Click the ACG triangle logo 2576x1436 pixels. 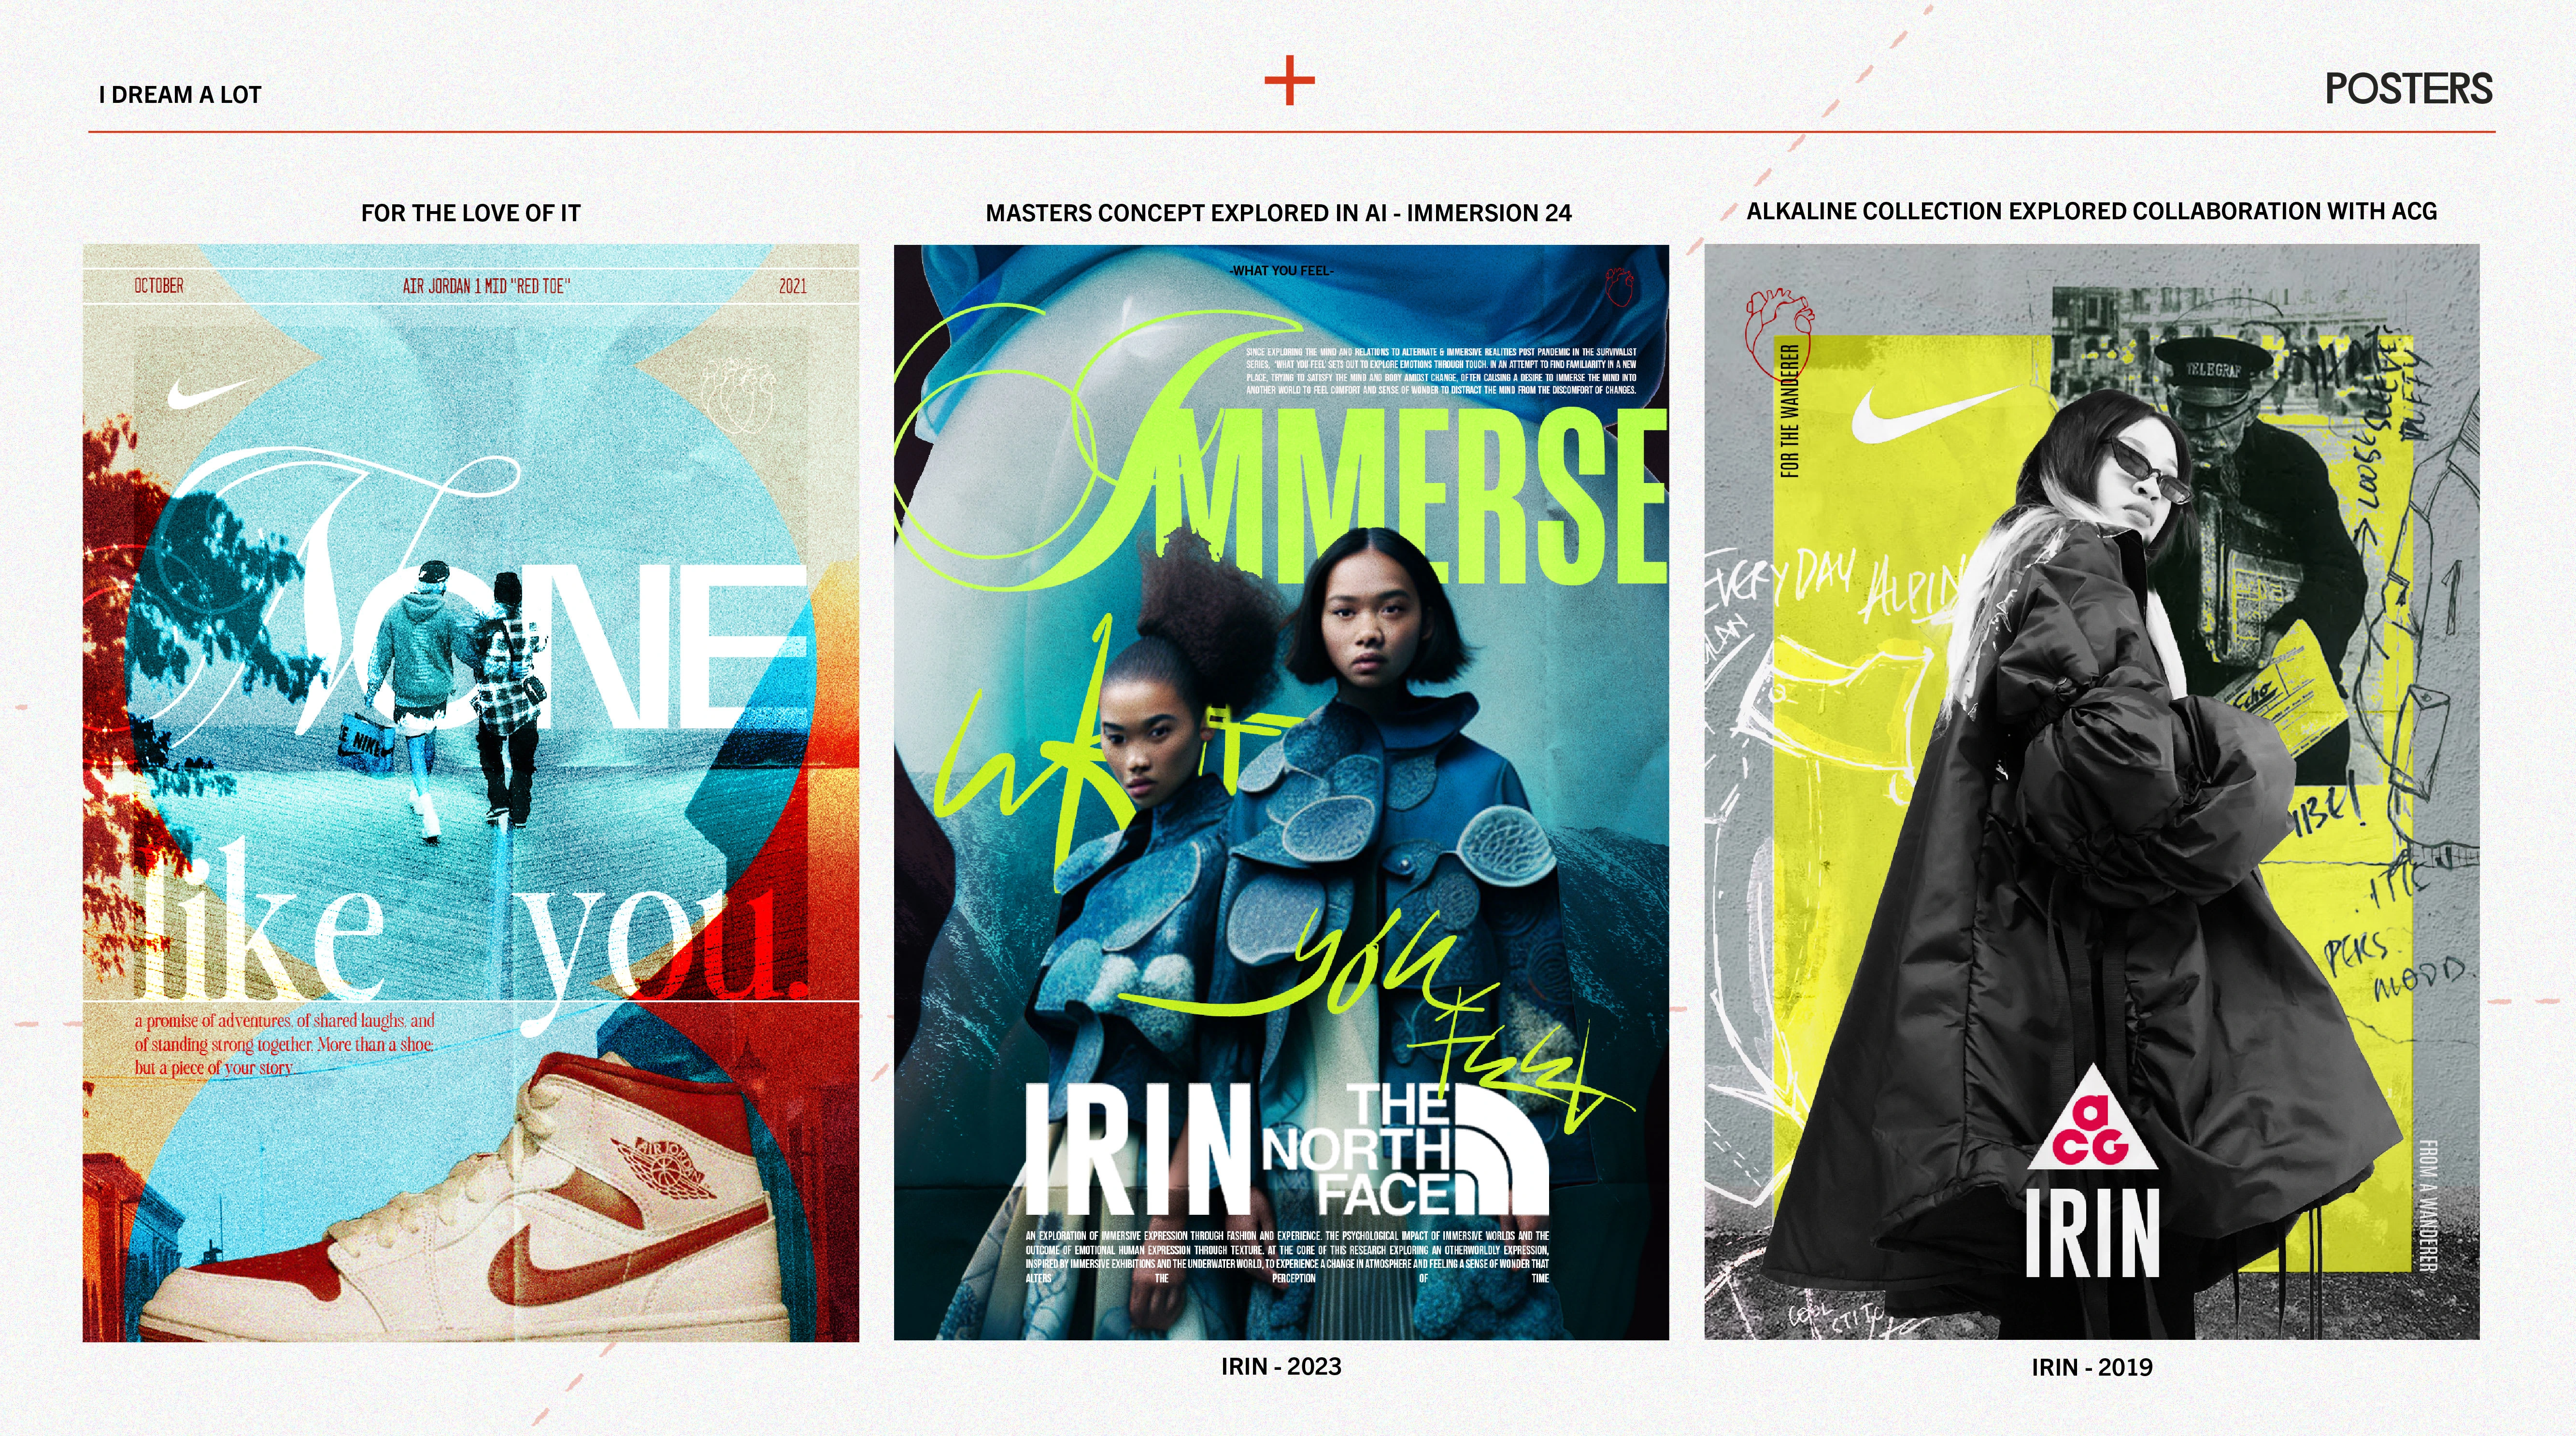[2092, 1118]
